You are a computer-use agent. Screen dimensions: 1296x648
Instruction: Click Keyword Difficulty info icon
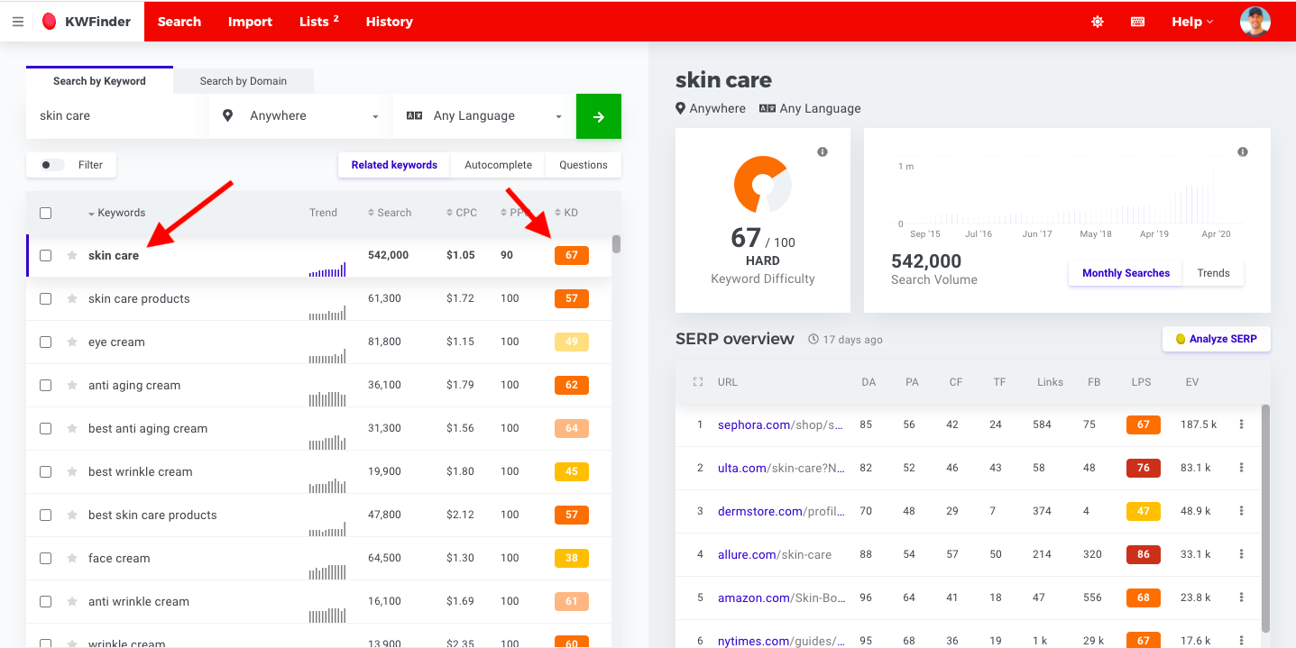coord(823,151)
